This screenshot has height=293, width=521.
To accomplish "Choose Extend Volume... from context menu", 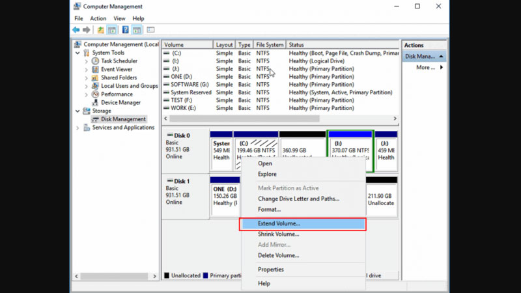I will click(303, 223).
